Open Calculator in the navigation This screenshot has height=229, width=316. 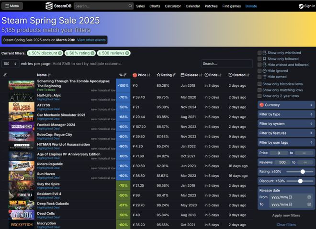[173, 6]
